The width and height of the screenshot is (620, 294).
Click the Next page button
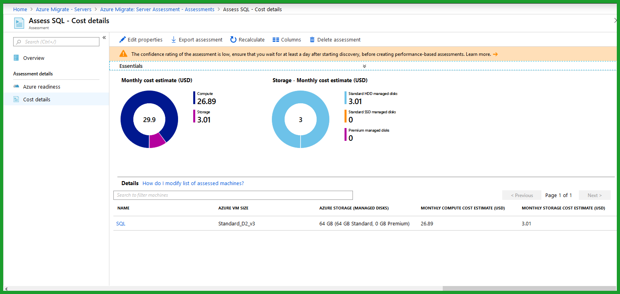tap(594, 195)
